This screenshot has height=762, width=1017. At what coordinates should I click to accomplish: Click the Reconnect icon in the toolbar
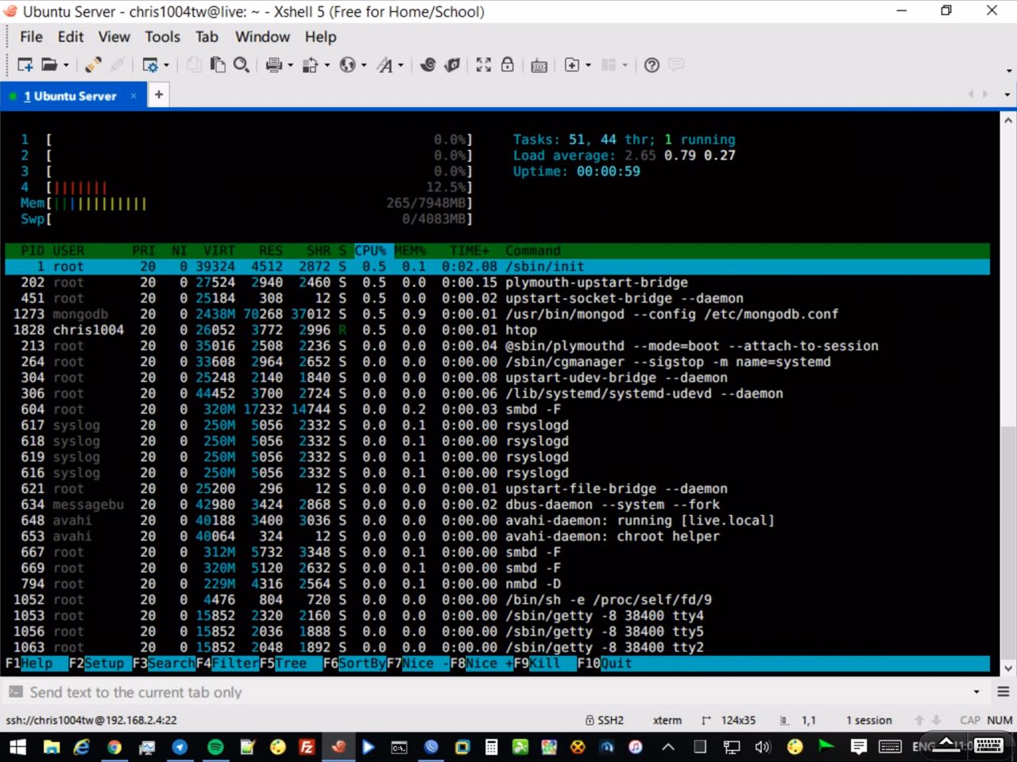(93, 65)
